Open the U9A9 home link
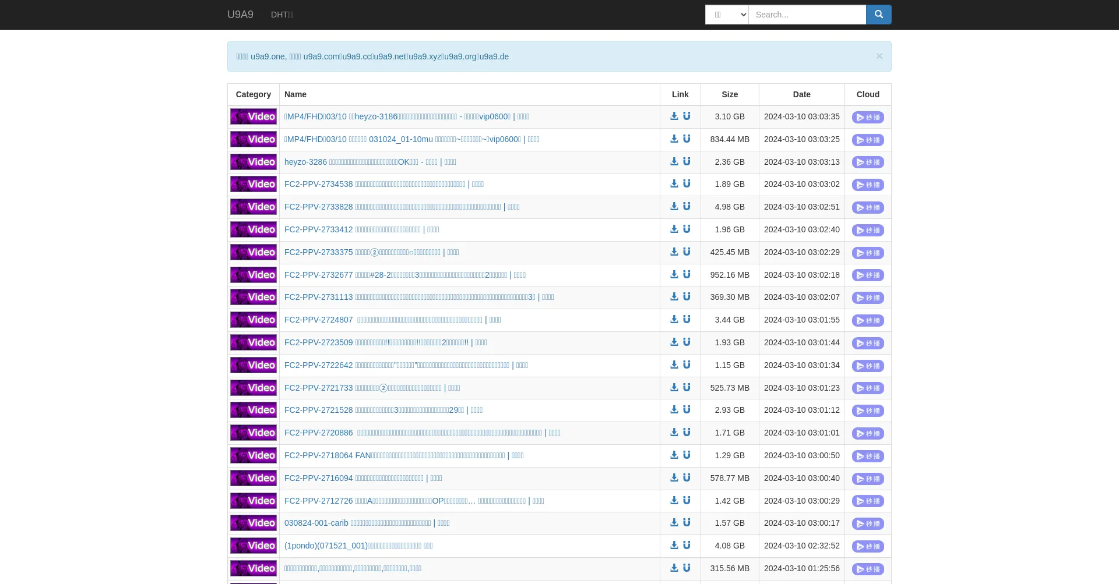The height and width of the screenshot is (584, 1119). point(240,15)
